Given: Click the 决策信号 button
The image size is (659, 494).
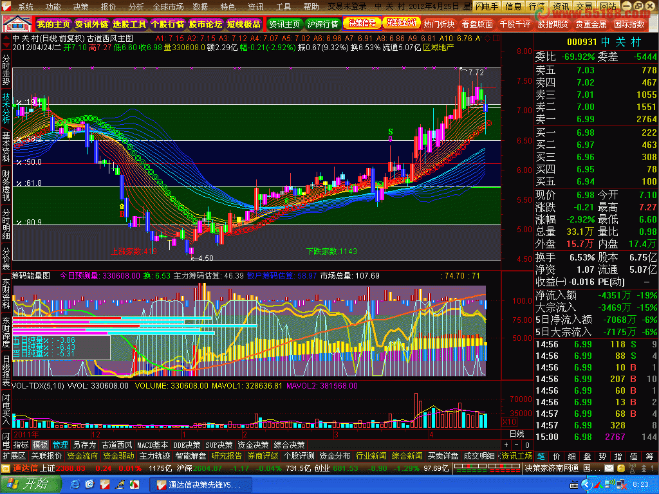Looking at the screenshot, I should click(x=362, y=23).
